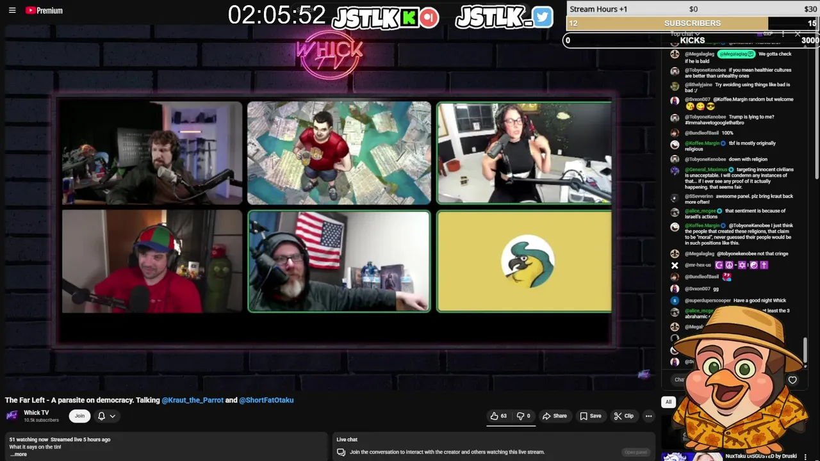Click the heart reaction in chat
820x461 pixels.
click(x=792, y=380)
